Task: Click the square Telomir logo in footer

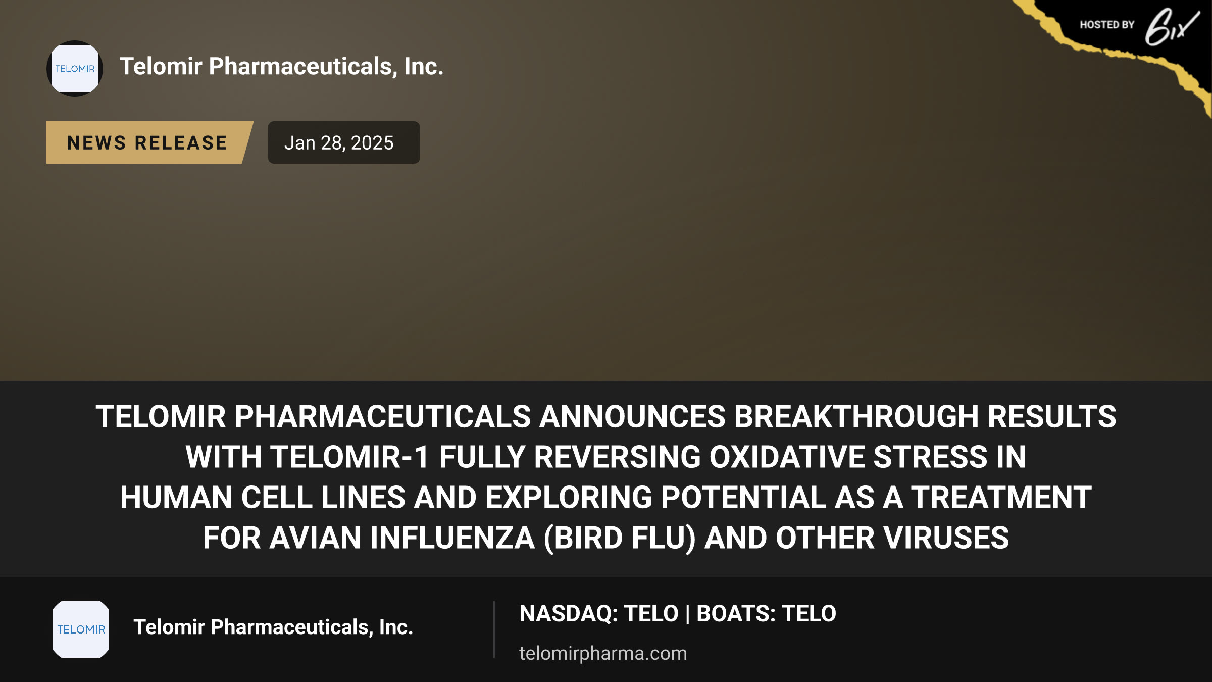Action: tap(81, 629)
